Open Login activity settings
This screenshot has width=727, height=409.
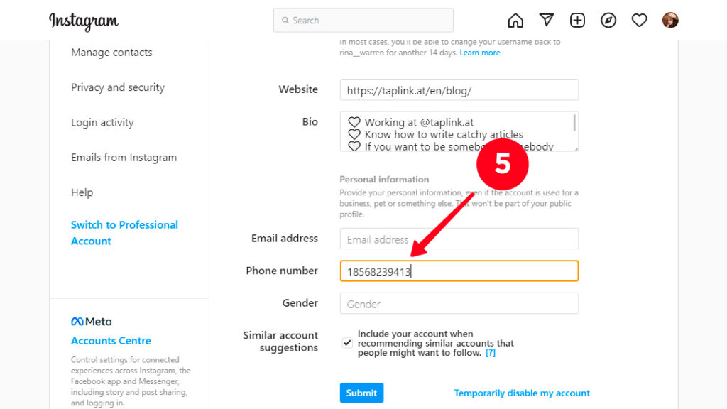102,122
